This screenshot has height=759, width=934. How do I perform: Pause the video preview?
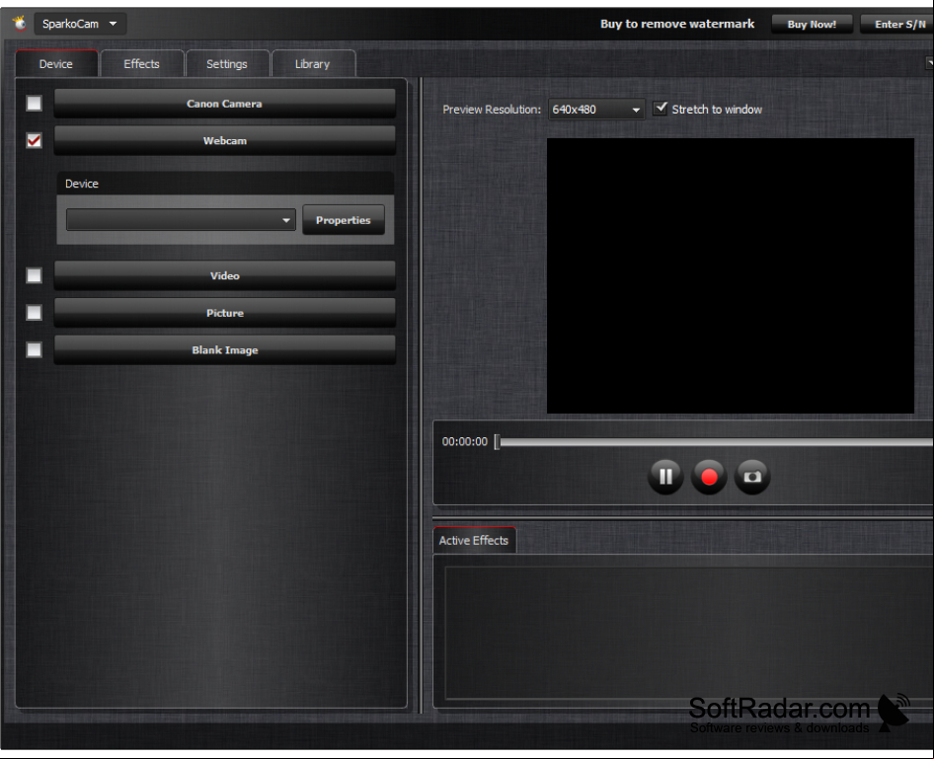(x=665, y=477)
